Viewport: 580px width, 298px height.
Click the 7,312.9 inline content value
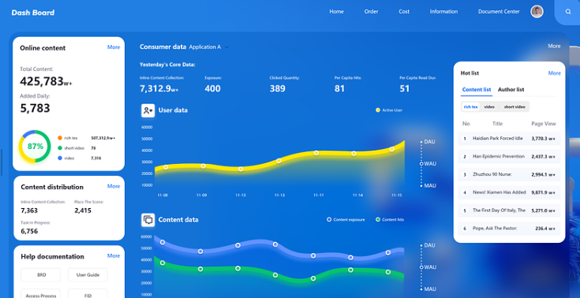[x=159, y=89]
